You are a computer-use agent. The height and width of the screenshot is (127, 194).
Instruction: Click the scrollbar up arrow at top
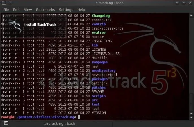191,15
